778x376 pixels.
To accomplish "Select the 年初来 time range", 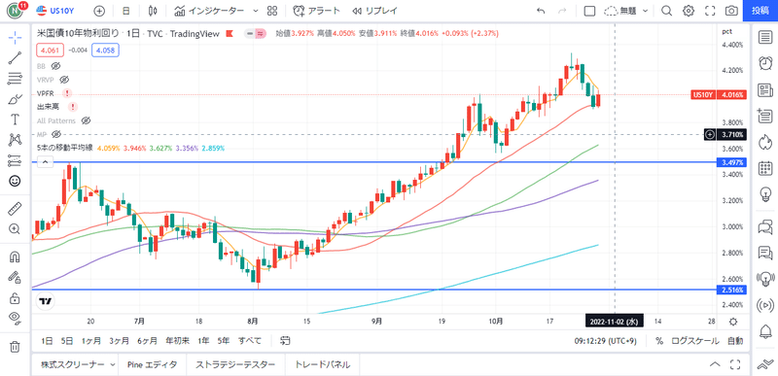I will point(177,341).
